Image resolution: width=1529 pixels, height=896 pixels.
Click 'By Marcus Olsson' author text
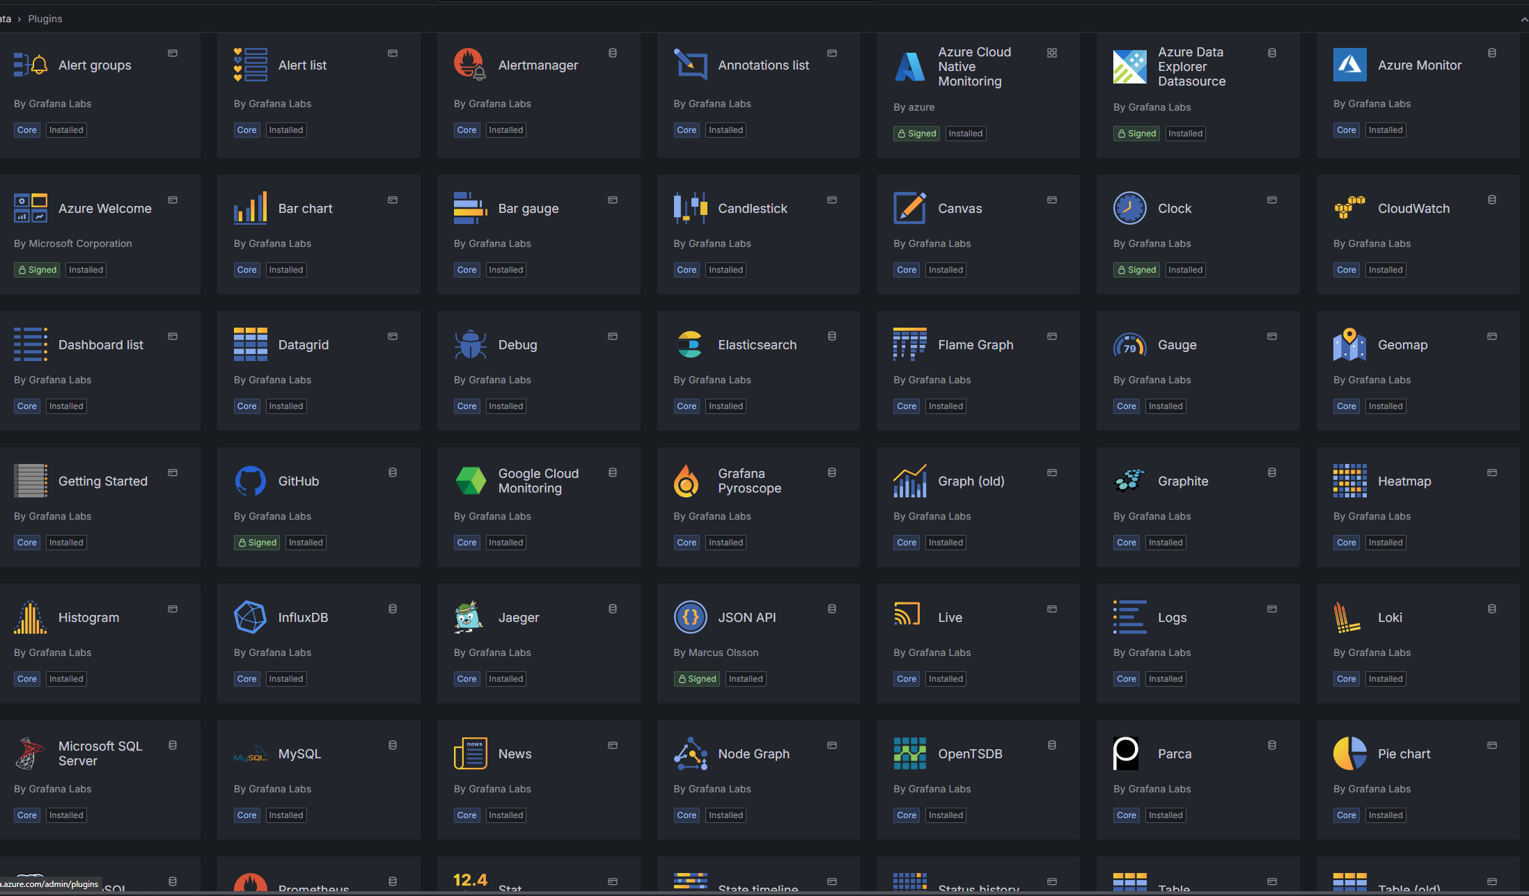point(716,653)
